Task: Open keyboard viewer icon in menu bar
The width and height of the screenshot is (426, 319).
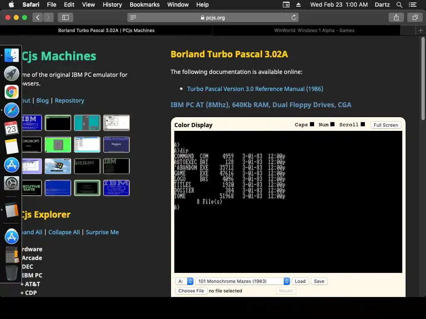Action: [286, 5]
